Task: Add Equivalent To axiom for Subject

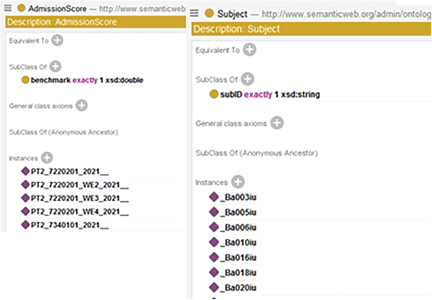Action: 249,50
